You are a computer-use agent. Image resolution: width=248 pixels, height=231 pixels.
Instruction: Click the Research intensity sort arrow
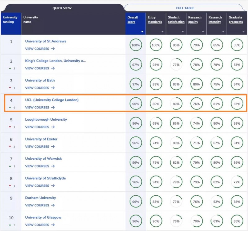(x=223, y=32)
